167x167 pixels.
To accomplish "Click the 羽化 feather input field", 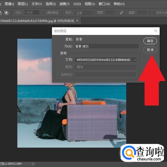I will point(32,13).
